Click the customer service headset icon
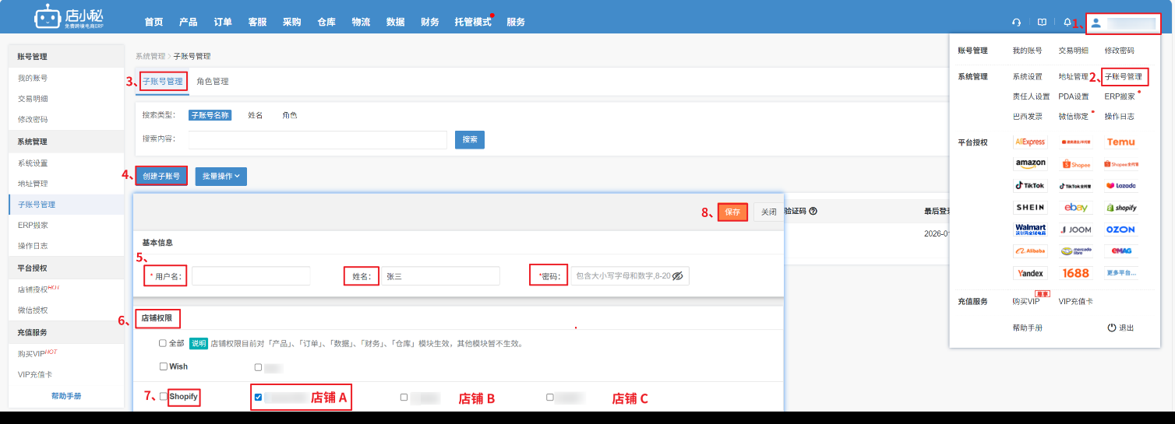Screen dimensions: 1175x424 pyautogui.click(x=1016, y=23)
